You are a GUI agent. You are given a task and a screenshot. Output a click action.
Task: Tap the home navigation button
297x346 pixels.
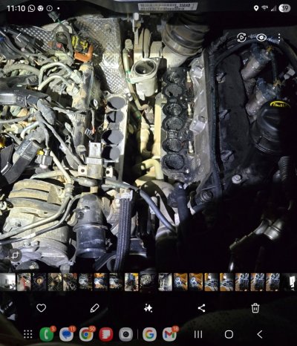[x=229, y=334]
